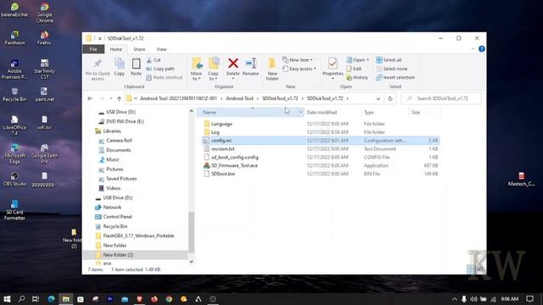The image size is (543, 305).
Task: Expand the address bar history dropdown
Action: pos(378,98)
